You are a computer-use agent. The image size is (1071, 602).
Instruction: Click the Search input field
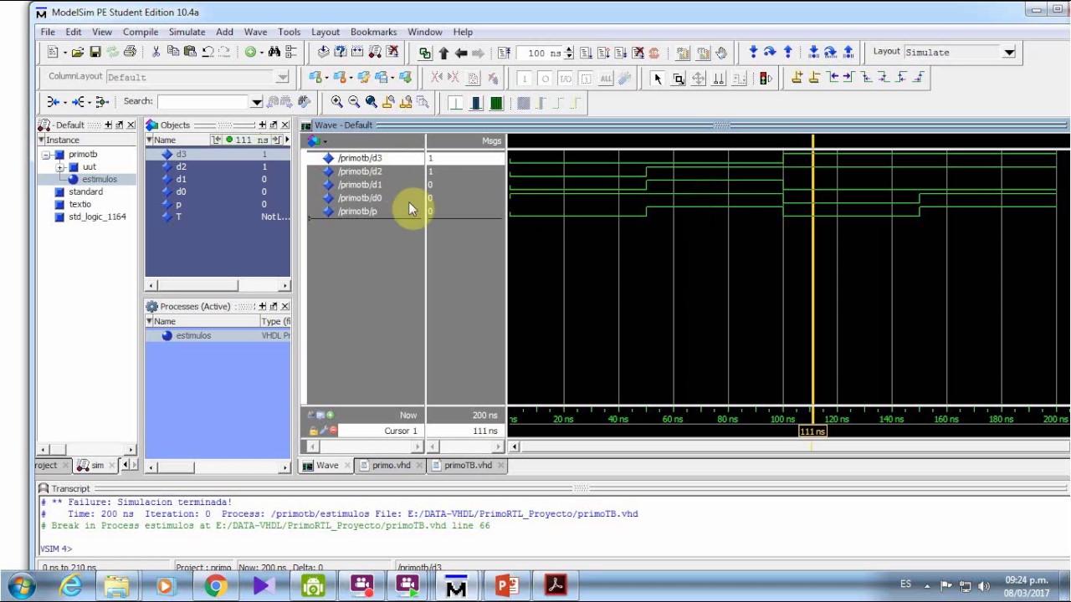coord(203,102)
